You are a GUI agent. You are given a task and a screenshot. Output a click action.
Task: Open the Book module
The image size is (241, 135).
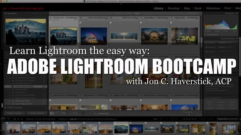click(x=198, y=8)
